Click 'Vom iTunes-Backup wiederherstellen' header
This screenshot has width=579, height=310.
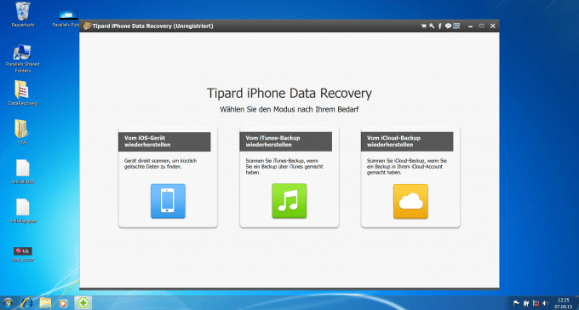coord(286,141)
